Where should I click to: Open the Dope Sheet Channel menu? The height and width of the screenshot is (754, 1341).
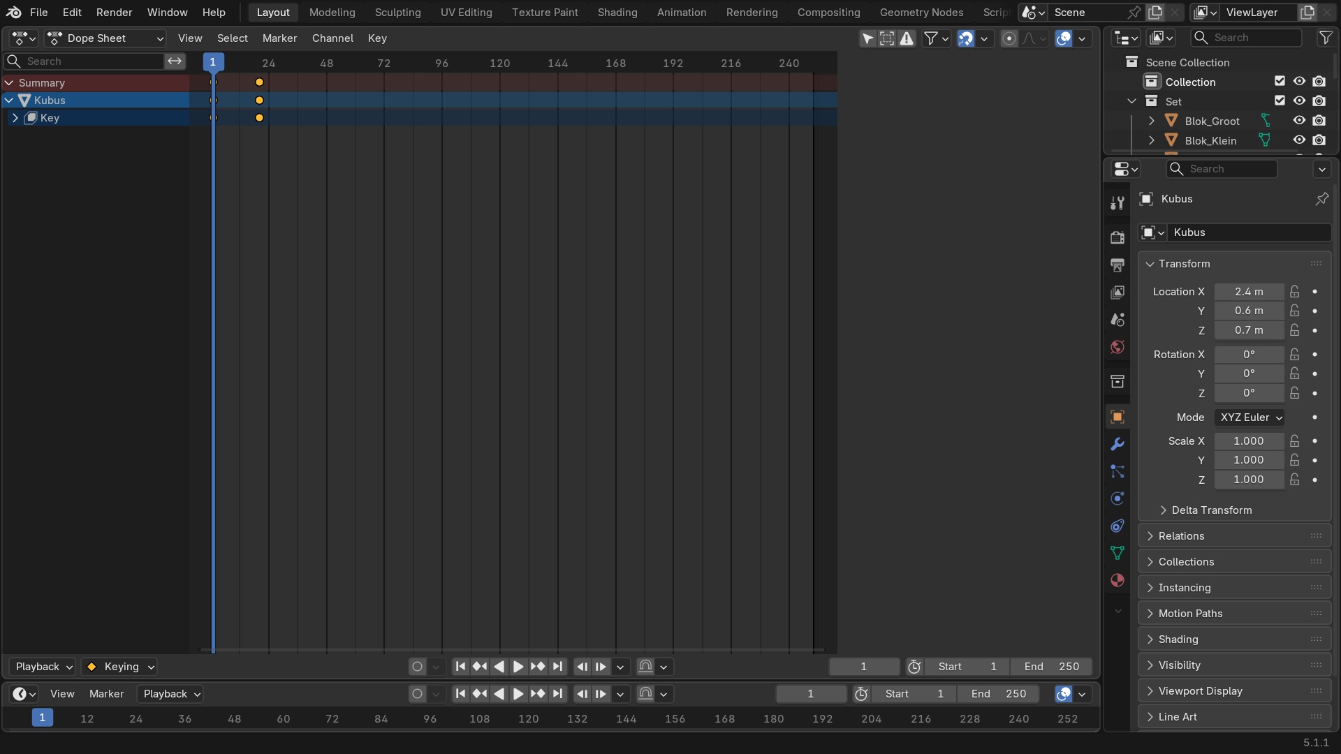tap(332, 38)
